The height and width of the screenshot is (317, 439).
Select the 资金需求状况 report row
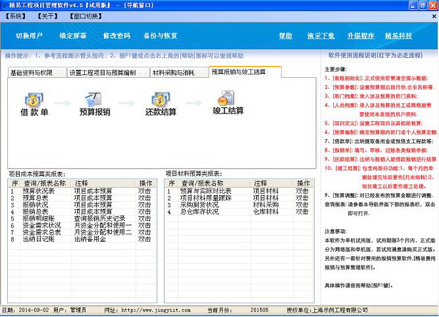point(82,225)
